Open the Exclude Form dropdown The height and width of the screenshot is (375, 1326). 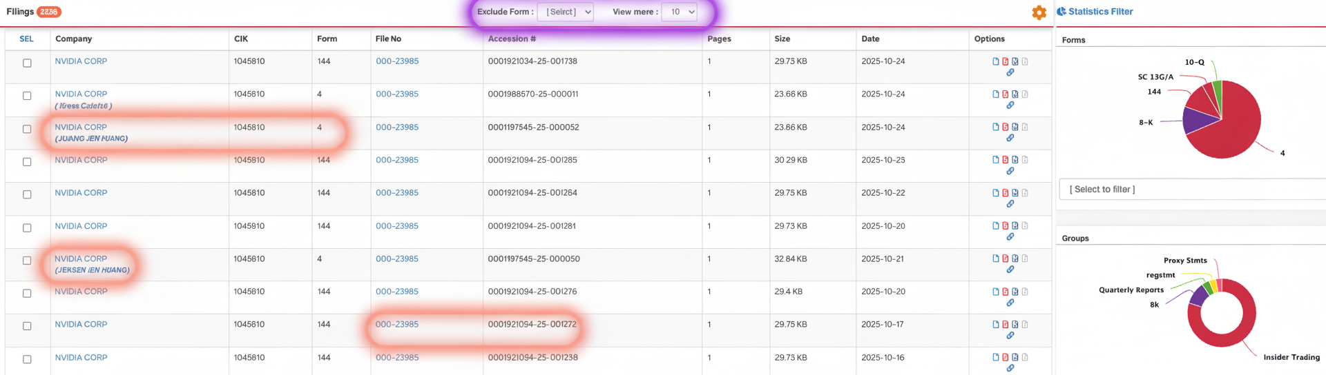pos(565,12)
